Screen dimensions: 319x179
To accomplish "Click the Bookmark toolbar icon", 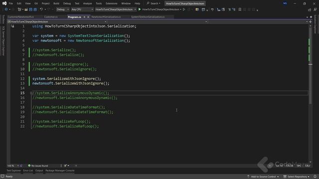I will (x=240, y=9).
